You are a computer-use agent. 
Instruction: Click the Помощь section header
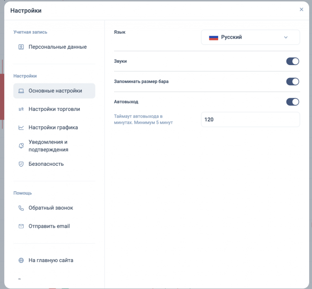click(x=23, y=193)
